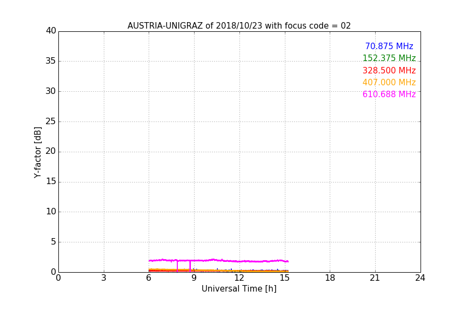Screen dimensions: 467x311
Task: Select the 407.000 MHz legend label
Action: point(389,83)
